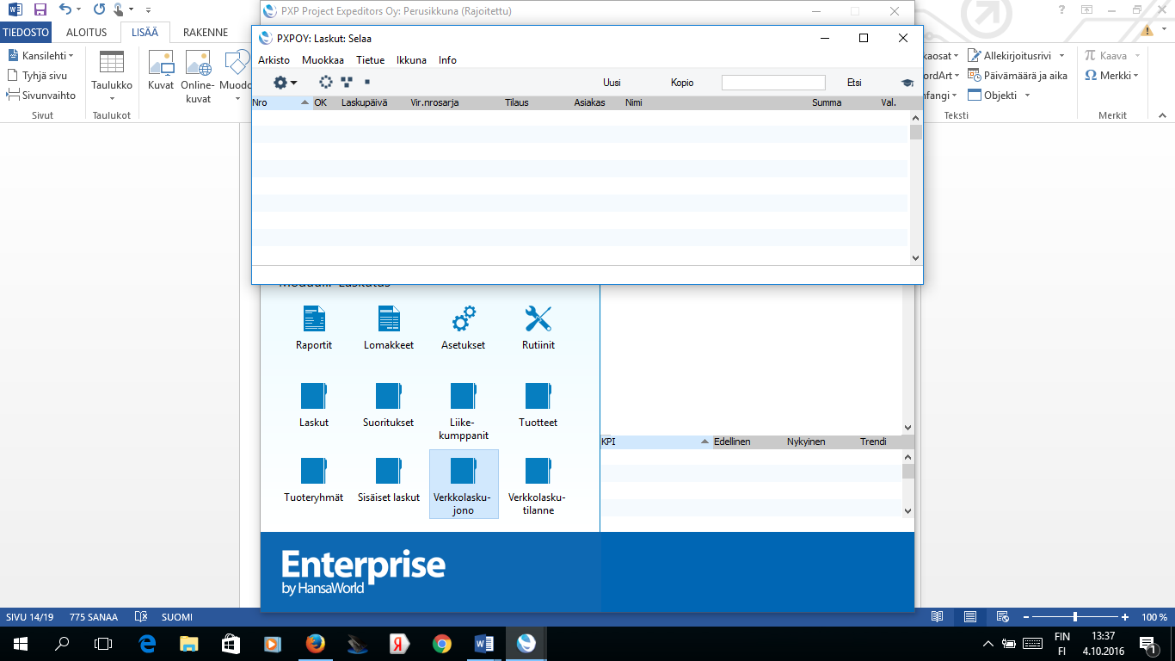Click Uusi to create new invoice
Viewport: 1175px width, 661px height.
pos(612,83)
